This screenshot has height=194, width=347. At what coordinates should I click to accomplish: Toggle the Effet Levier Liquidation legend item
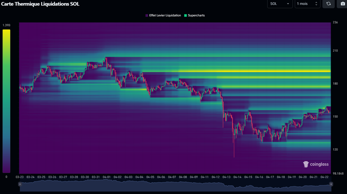tap(163, 15)
